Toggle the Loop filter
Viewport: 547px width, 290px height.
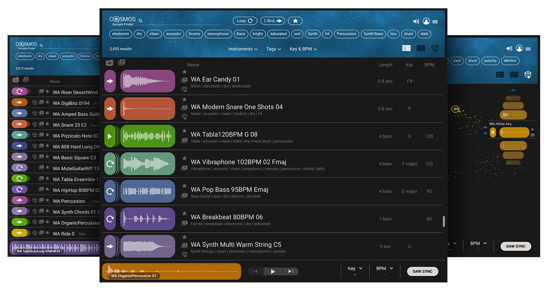[x=245, y=21]
